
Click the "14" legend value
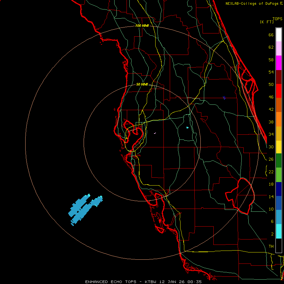point(271,197)
